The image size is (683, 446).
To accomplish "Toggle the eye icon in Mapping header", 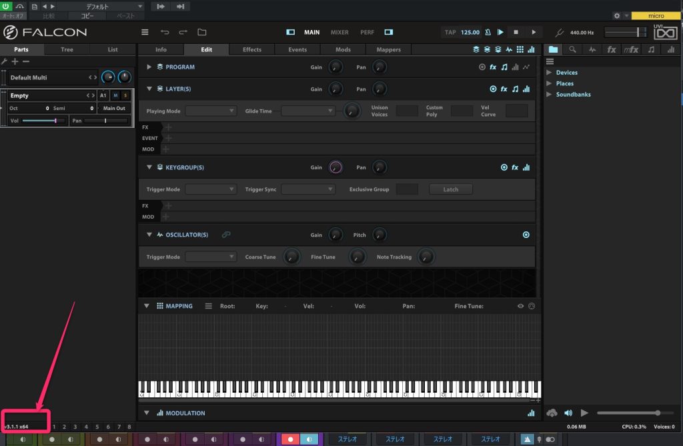I will (520, 306).
